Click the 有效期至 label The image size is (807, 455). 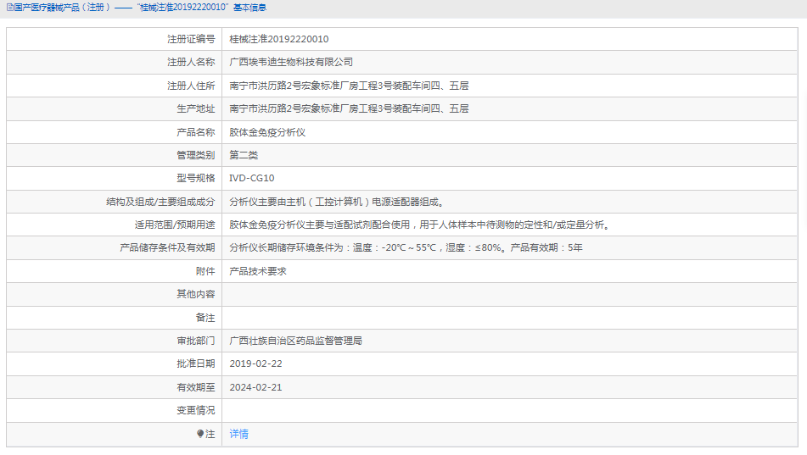tap(195, 388)
